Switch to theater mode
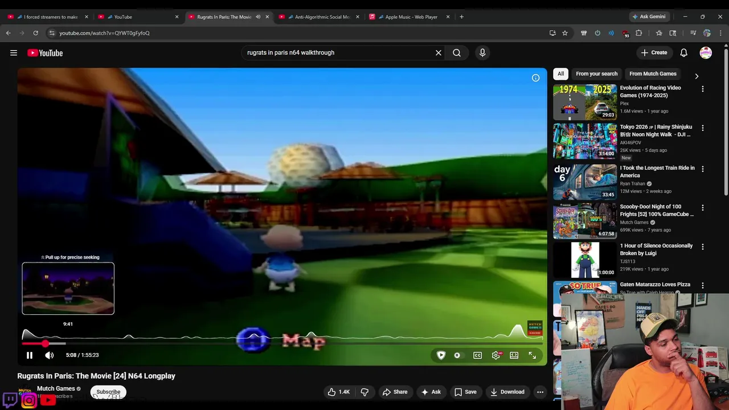 point(514,355)
